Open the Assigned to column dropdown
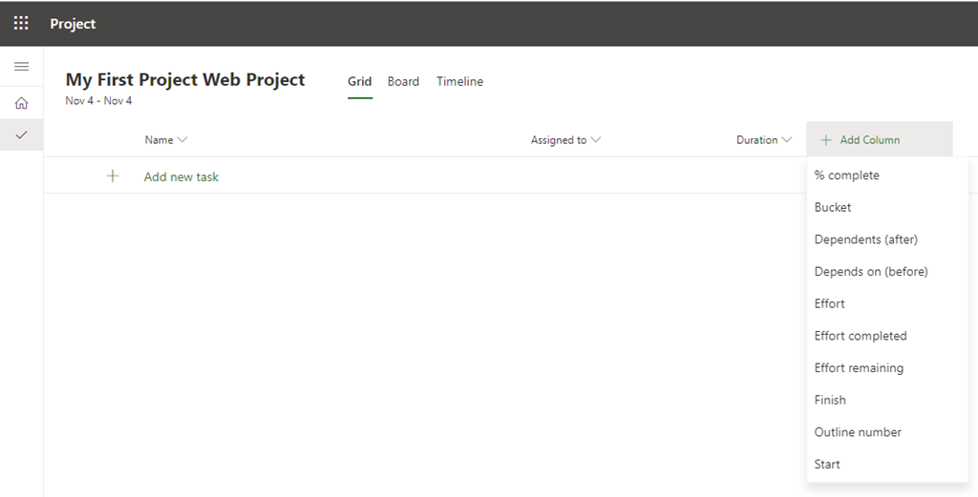Screen dimensions: 978x497 (596, 140)
